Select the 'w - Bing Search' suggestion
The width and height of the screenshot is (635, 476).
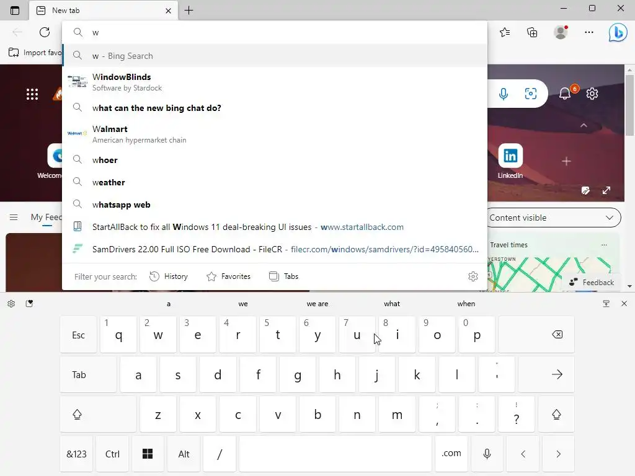point(275,56)
